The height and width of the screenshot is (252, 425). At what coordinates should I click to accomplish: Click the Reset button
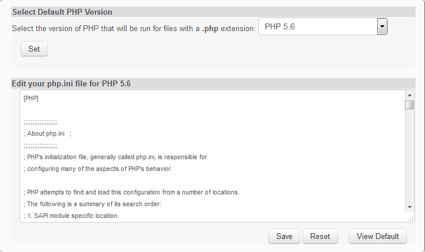[x=320, y=236]
